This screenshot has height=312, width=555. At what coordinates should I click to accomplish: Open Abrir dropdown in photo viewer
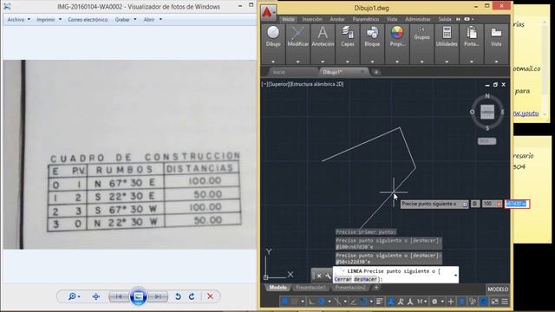(x=153, y=19)
